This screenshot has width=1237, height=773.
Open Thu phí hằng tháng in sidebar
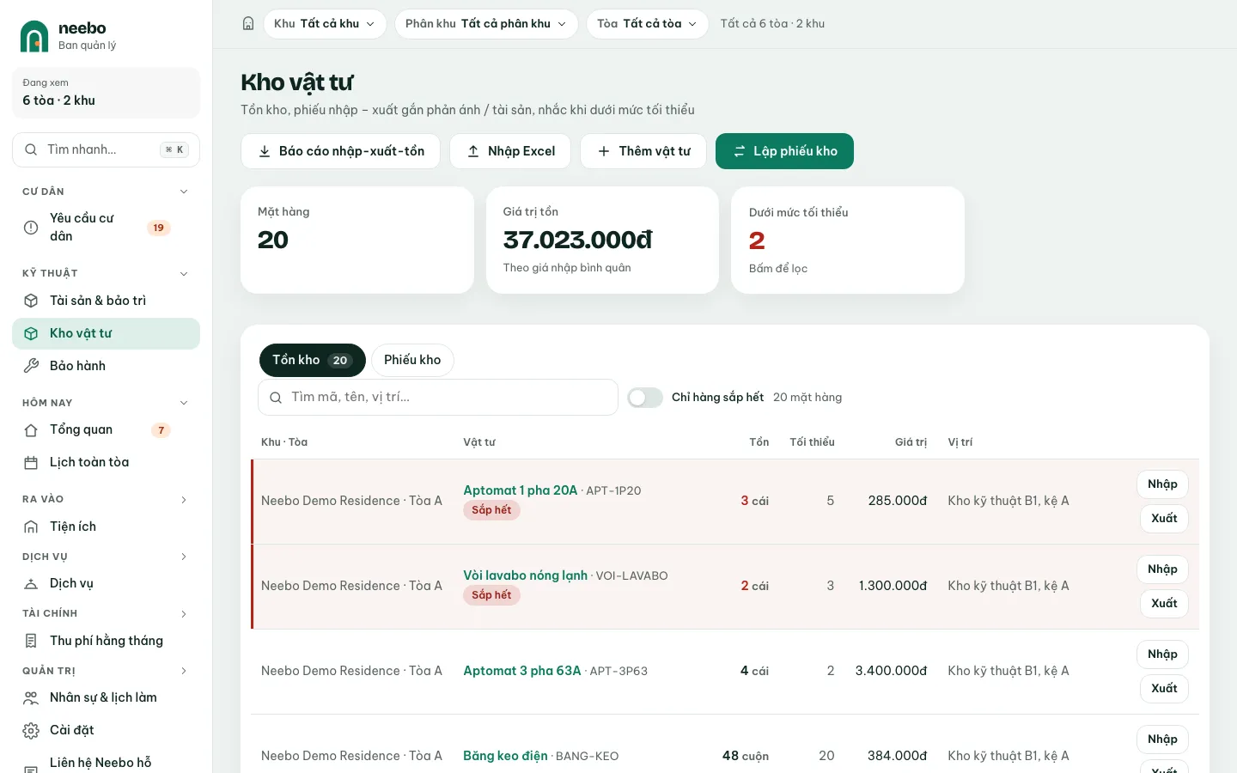tap(106, 641)
